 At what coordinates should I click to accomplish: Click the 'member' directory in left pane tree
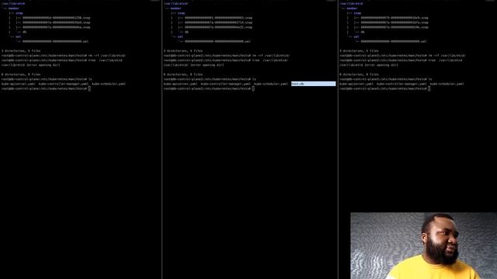(x=14, y=9)
